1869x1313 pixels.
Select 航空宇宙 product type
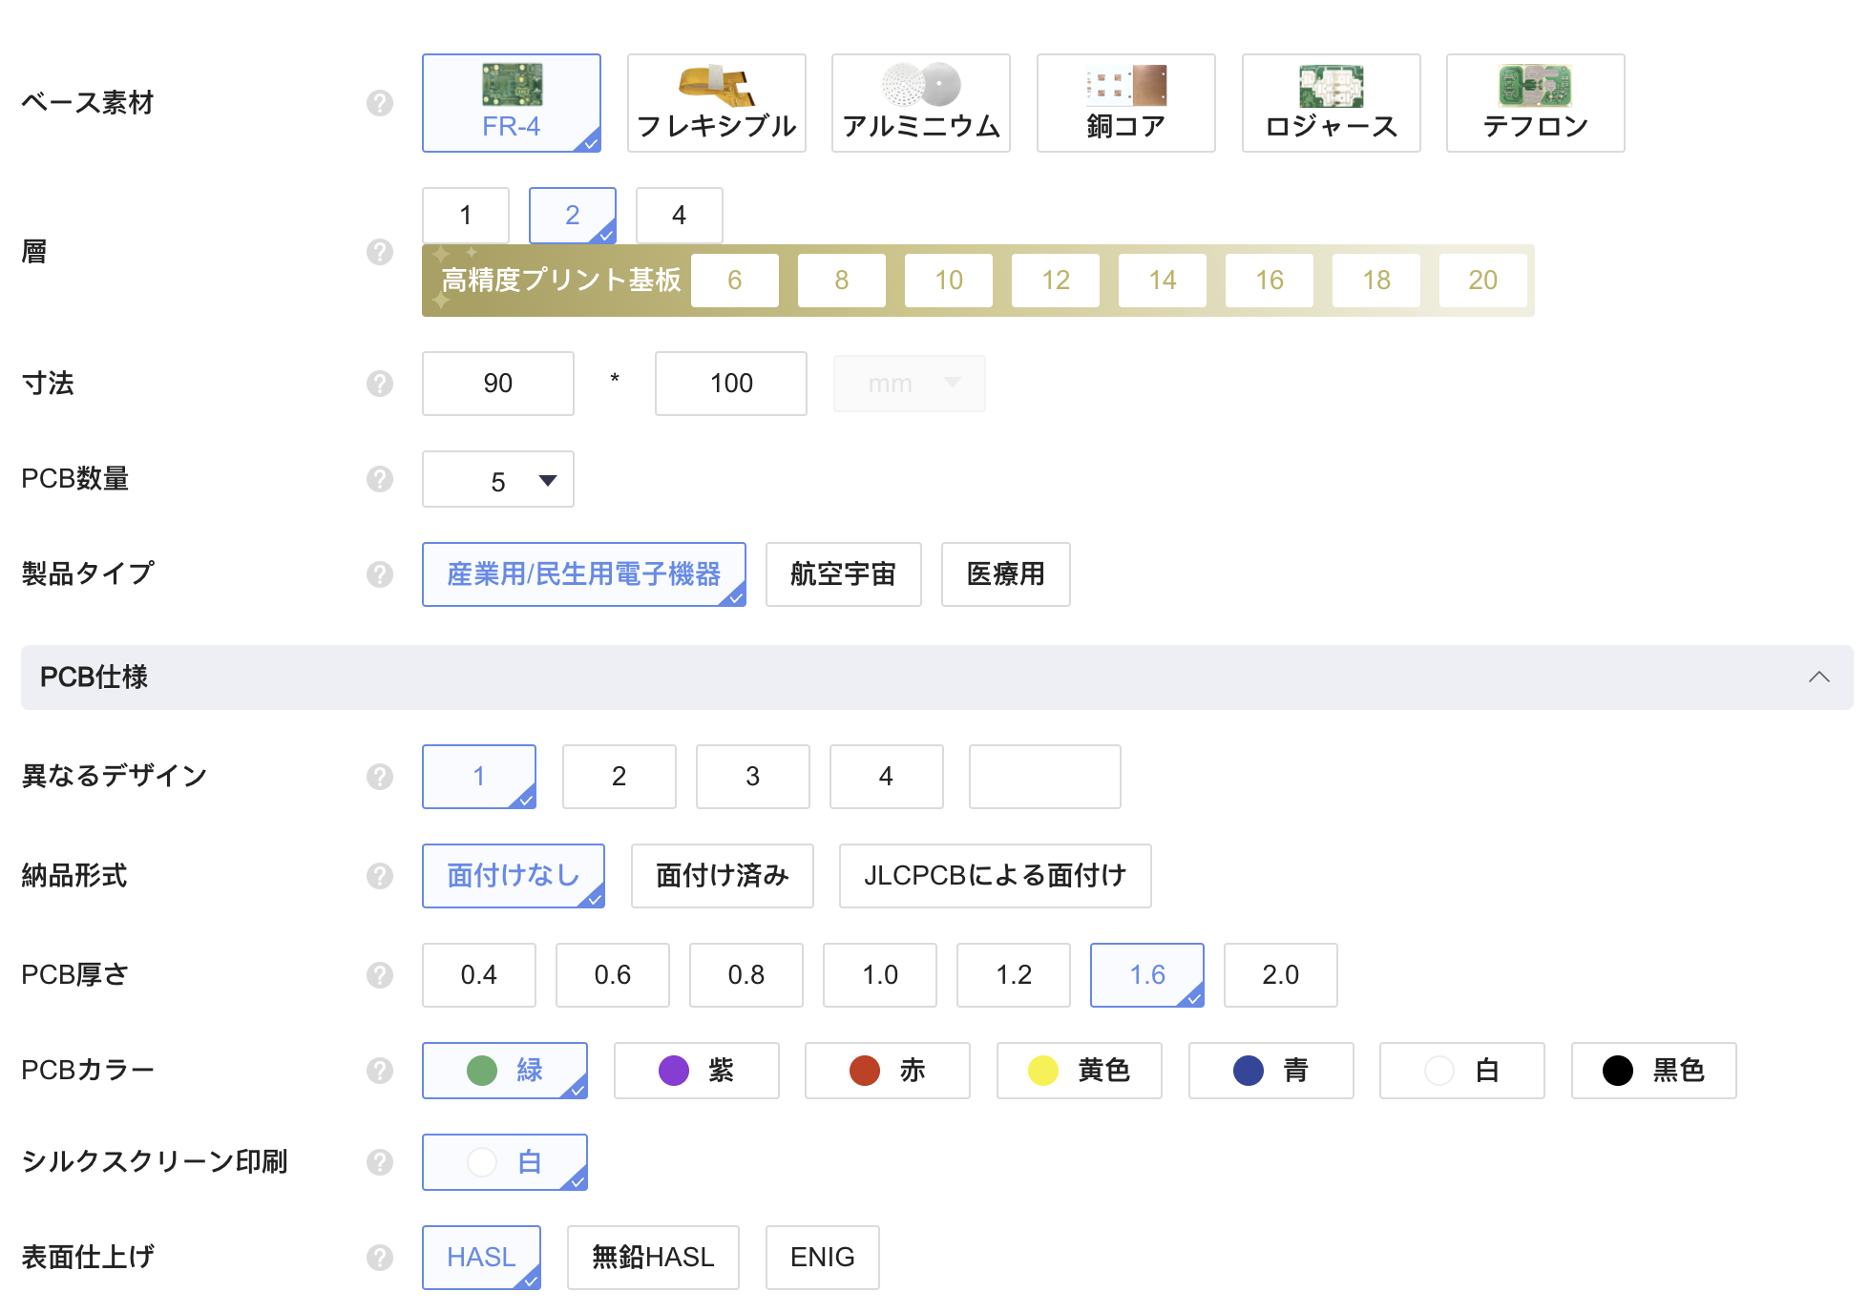tap(844, 574)
